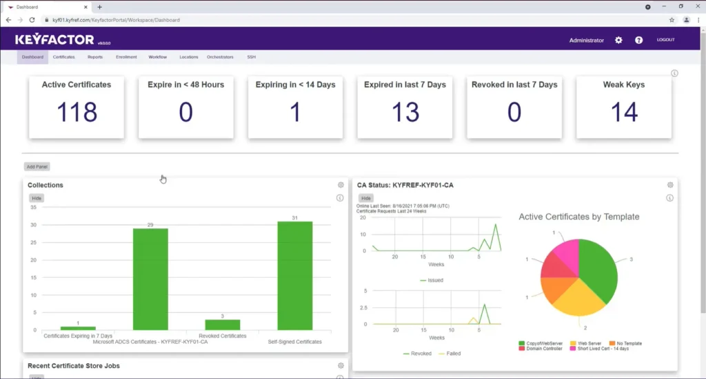706x379 pixels.
Task: Click the Certificates Expiring in 7 Days bar
Action: point(78,328)
